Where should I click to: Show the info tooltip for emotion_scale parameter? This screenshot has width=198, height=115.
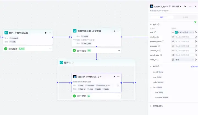pyautogui.click(x=163, y=41)
